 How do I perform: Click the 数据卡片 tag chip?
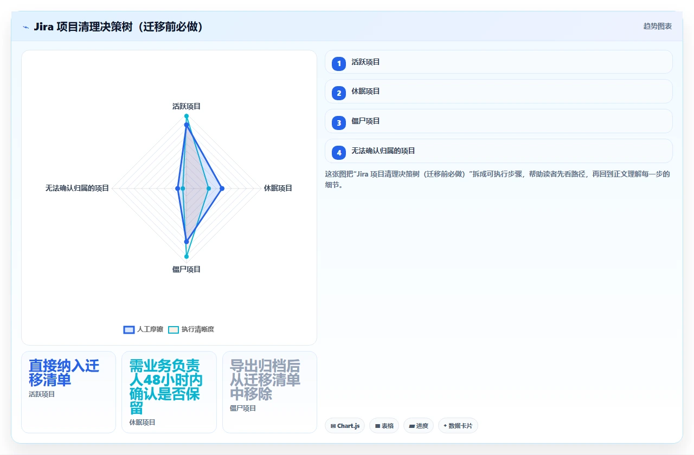click(458, 426)
